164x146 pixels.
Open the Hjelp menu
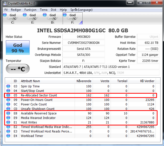pyautogui.click(x=63, y=10)
